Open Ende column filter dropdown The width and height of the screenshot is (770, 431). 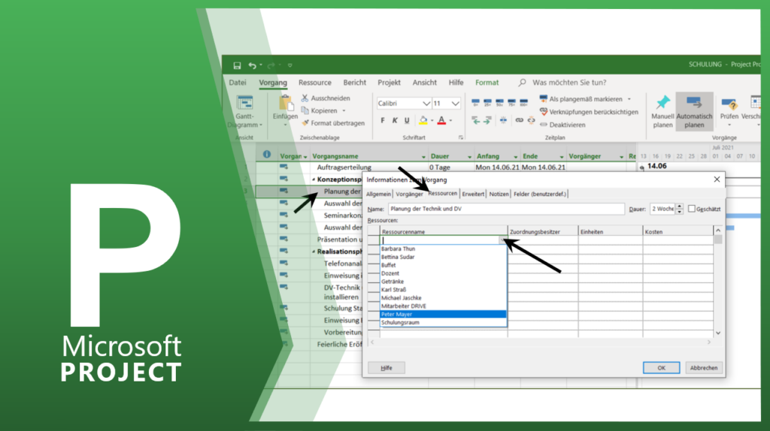(561, 157)
